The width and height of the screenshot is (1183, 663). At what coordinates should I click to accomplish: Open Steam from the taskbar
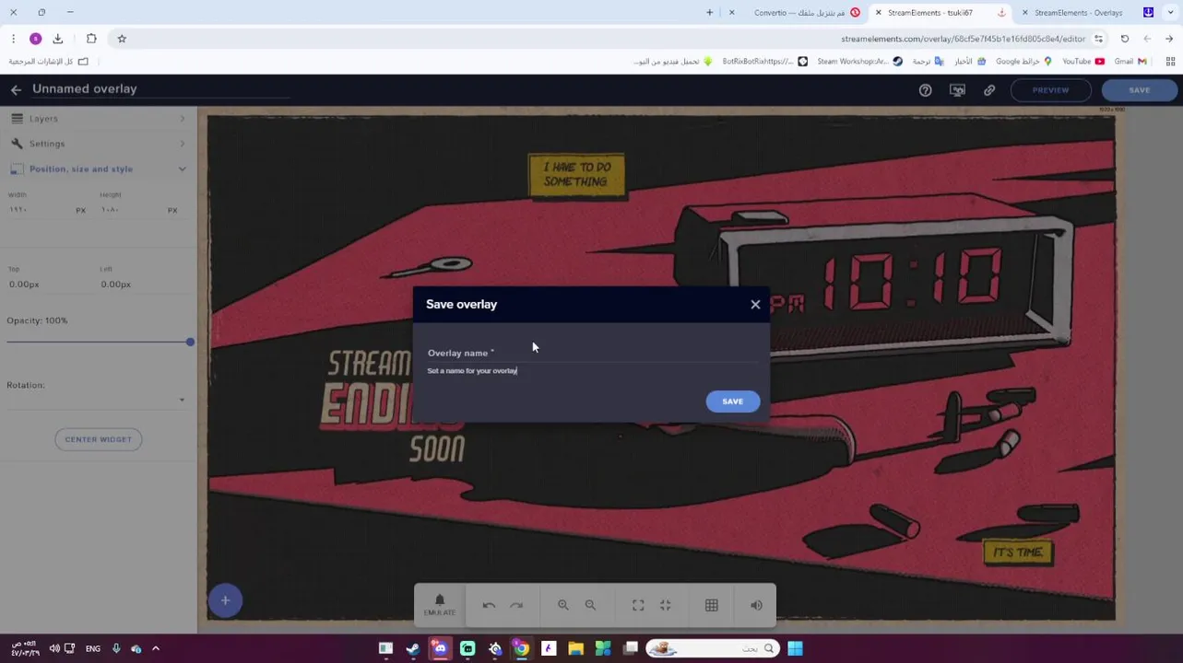coord(413,648)
